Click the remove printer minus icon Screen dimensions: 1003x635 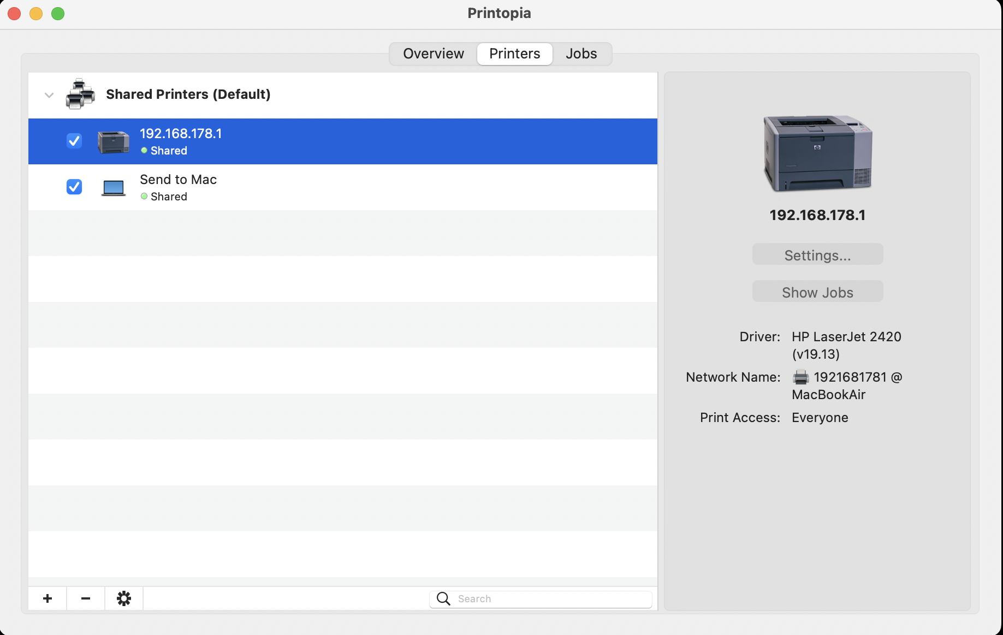[x=86, y=598]
